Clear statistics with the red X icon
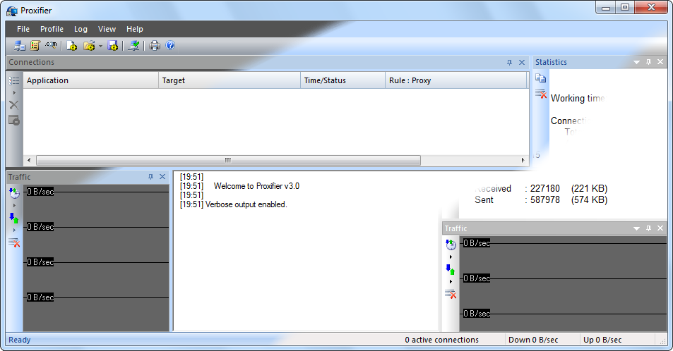Viewport: 673px width, 351px height. (x=541, y=94)
